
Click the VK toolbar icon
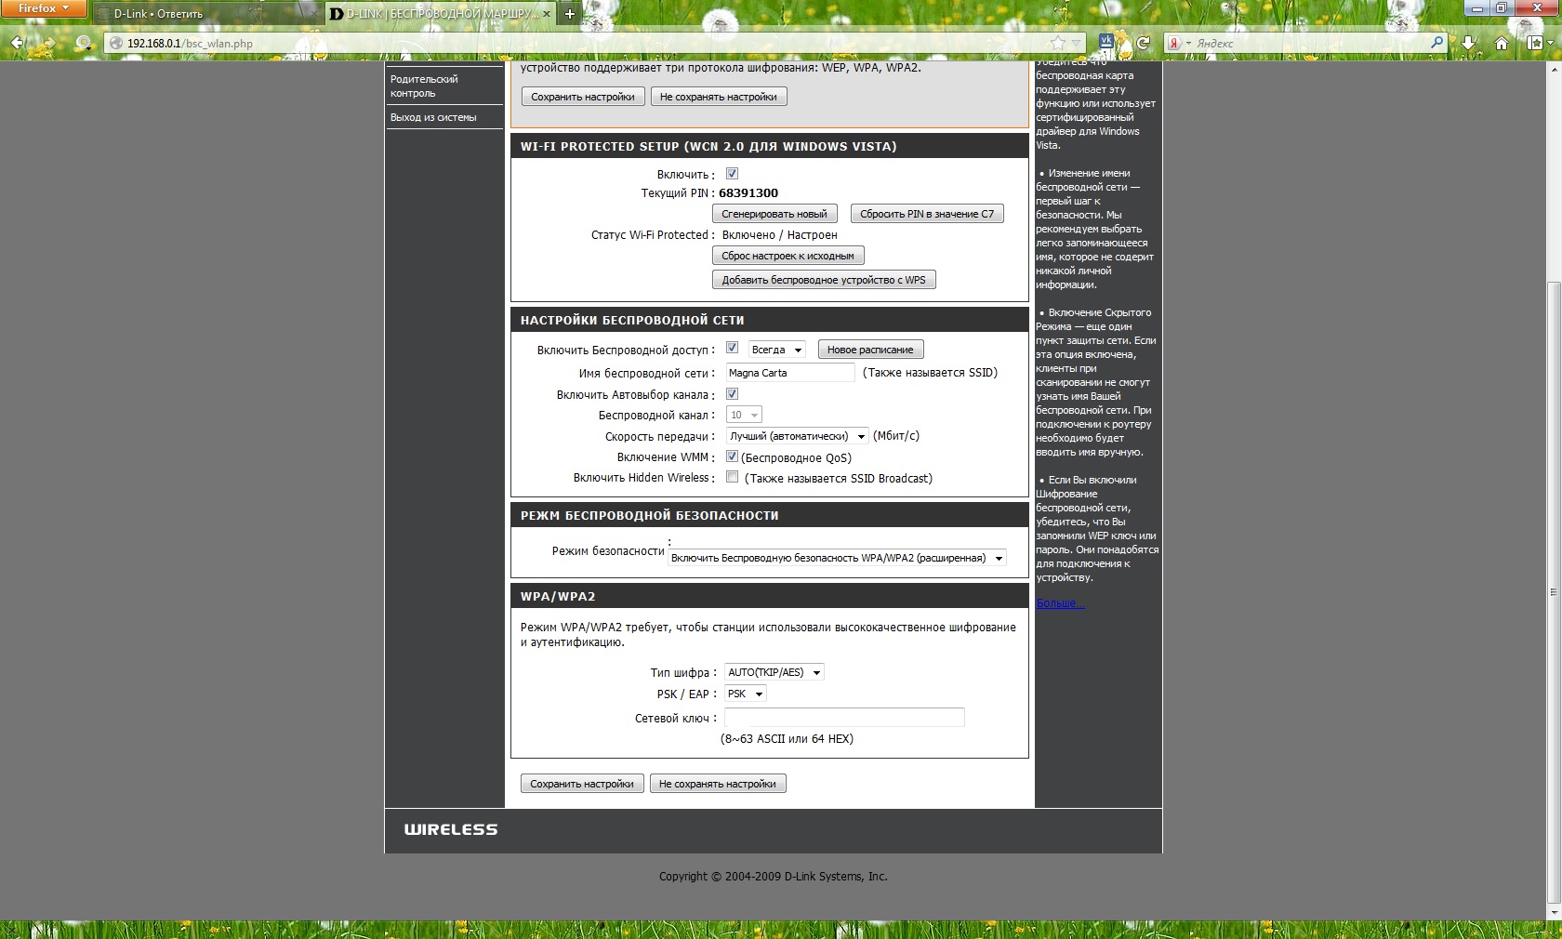1106,42
